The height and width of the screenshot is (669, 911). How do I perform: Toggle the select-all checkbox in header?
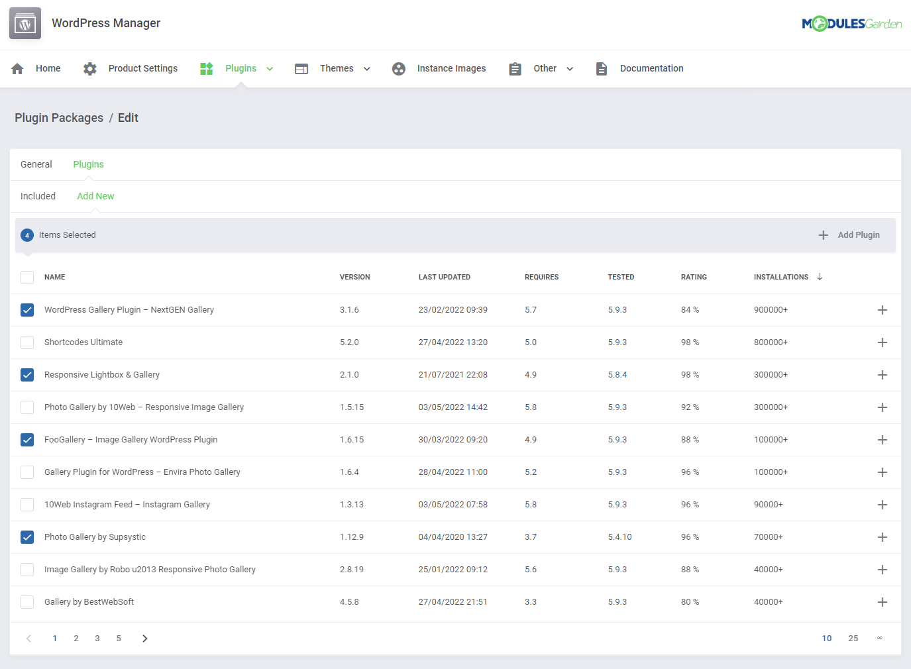(27, 278)
